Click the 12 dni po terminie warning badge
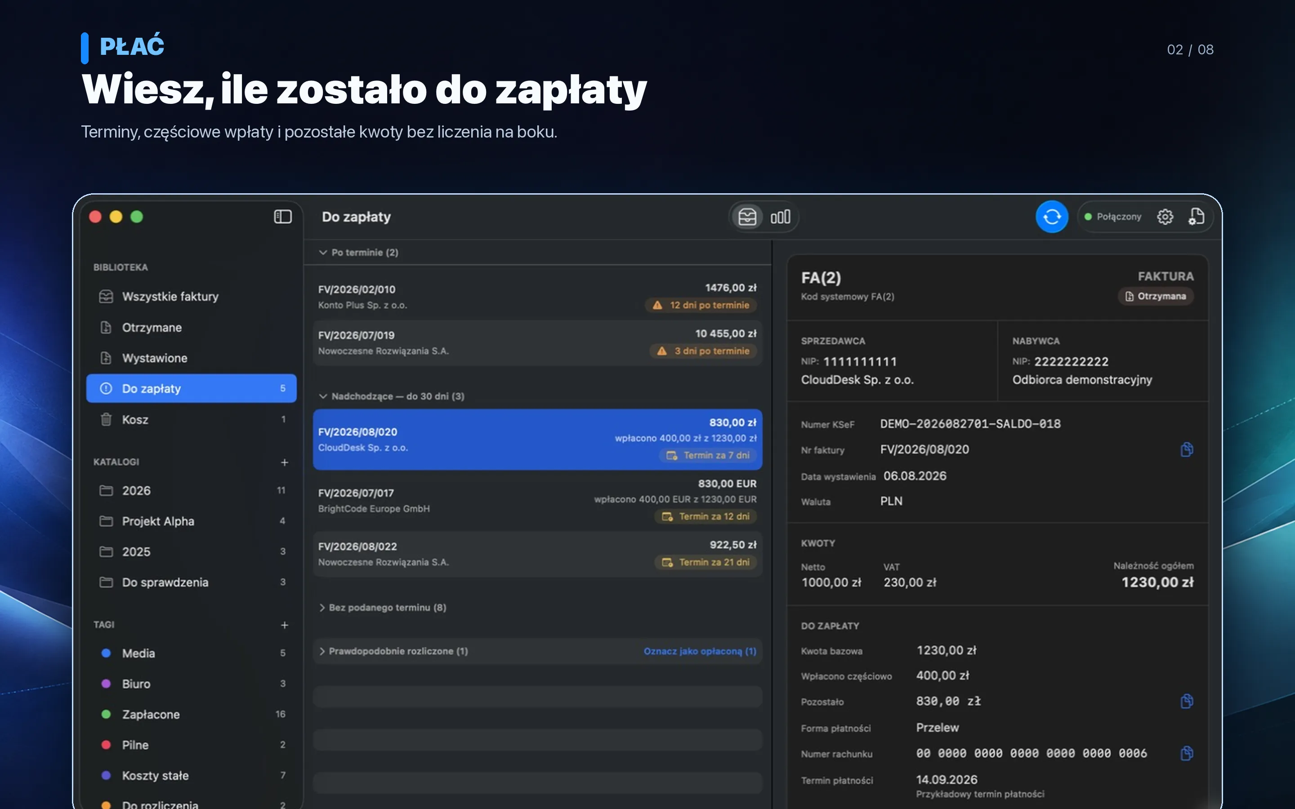 701,306
